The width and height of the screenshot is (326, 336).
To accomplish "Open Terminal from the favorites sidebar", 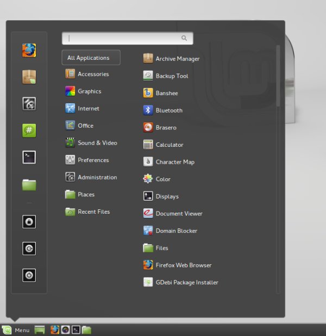I will coord(29,158).
